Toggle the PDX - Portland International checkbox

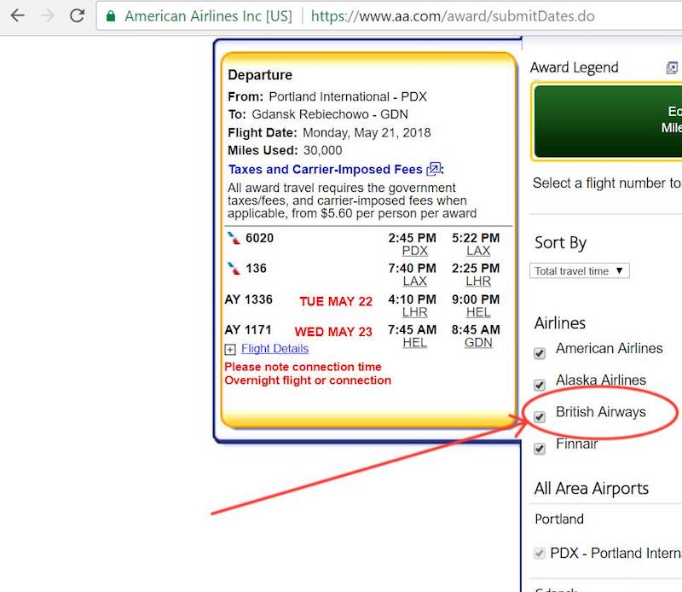click(x=540, y=554)
